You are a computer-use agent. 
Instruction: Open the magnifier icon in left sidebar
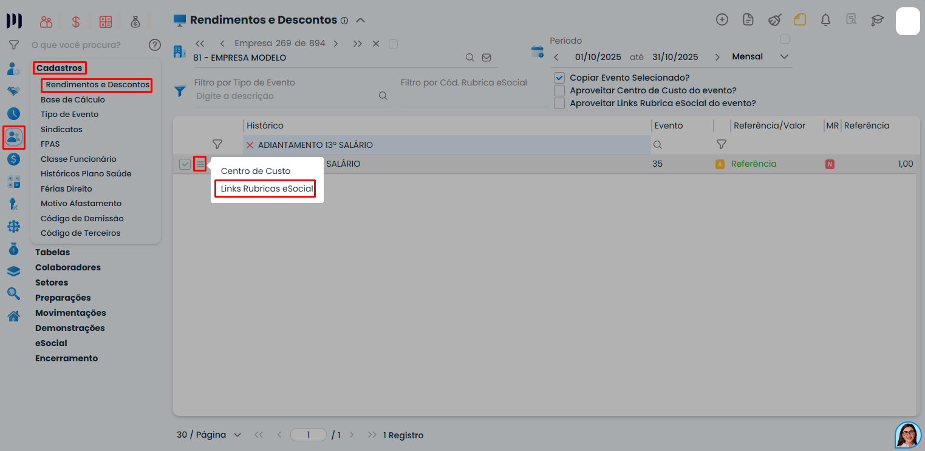[13, 294]
